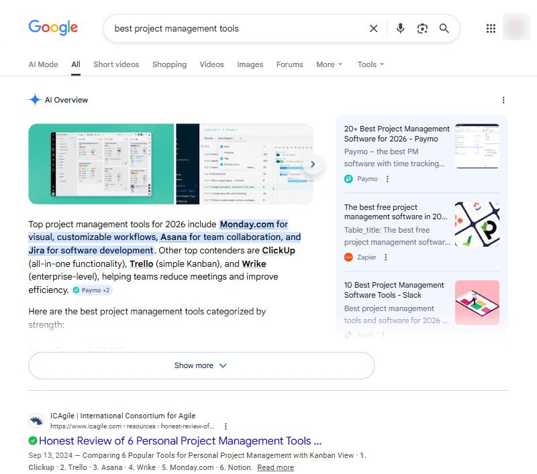Open AI Overview three-dot options menu
Screen dimensions: 537x474
(503, 100)
